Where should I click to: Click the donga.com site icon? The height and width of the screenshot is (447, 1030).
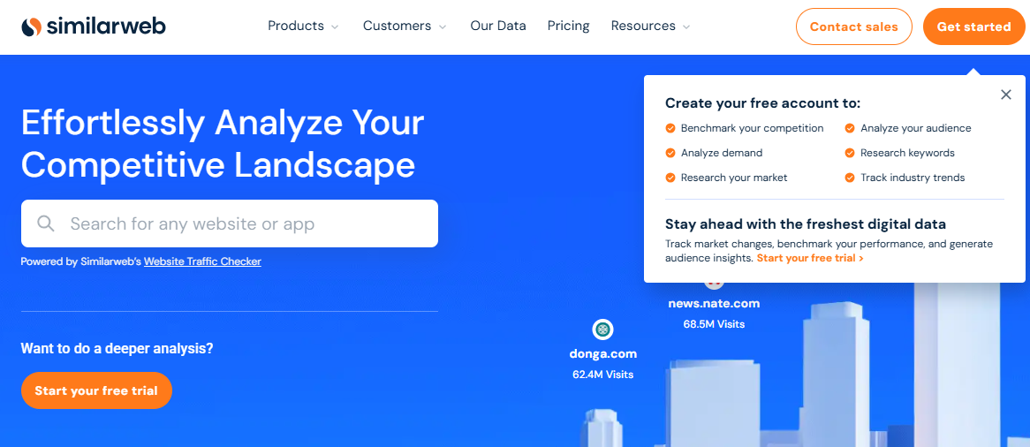coord(602,329)
